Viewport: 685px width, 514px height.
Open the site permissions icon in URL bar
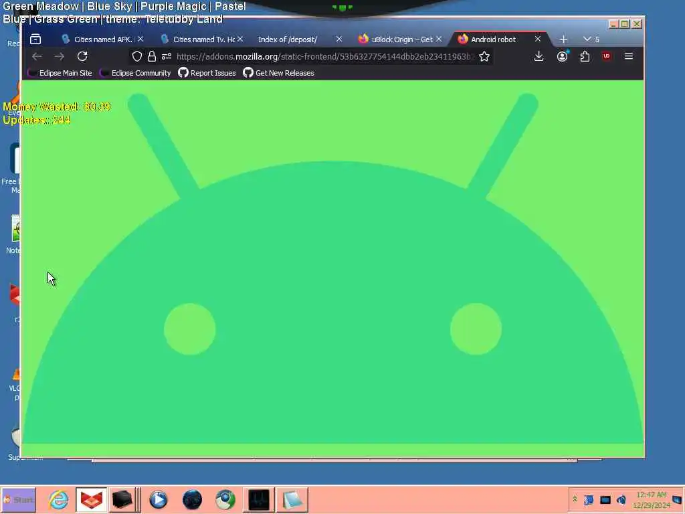point(167,56)
